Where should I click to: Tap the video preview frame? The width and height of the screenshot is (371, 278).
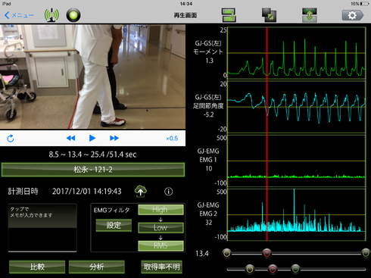tap(92, 77)
